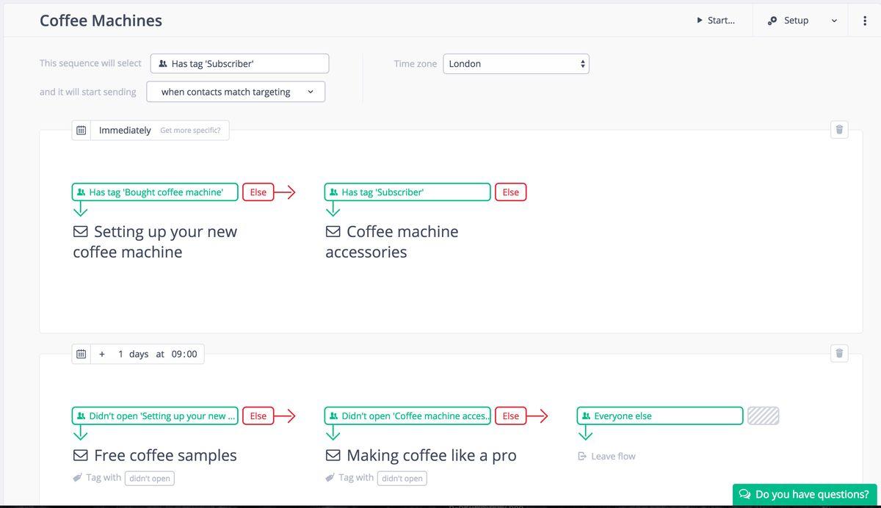
Task: Click the Has tag 'Subscriber' sequence targeting field
Action: (x=239, y=64)
